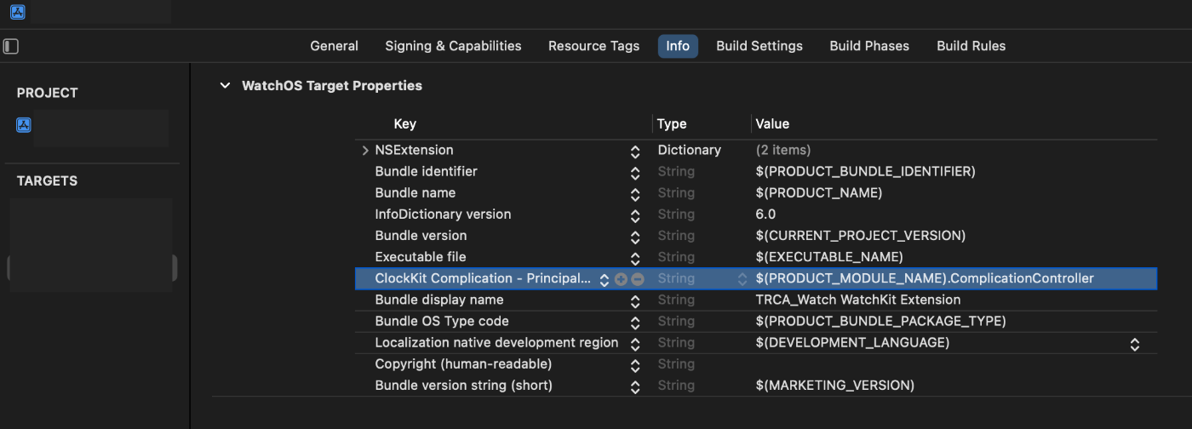Screen dimensions: 1192x429
Task: Expand the NSExtension dictionary
Action: click(x=365, y=151)
